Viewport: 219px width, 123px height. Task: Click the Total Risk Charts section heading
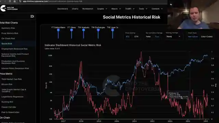9,23
